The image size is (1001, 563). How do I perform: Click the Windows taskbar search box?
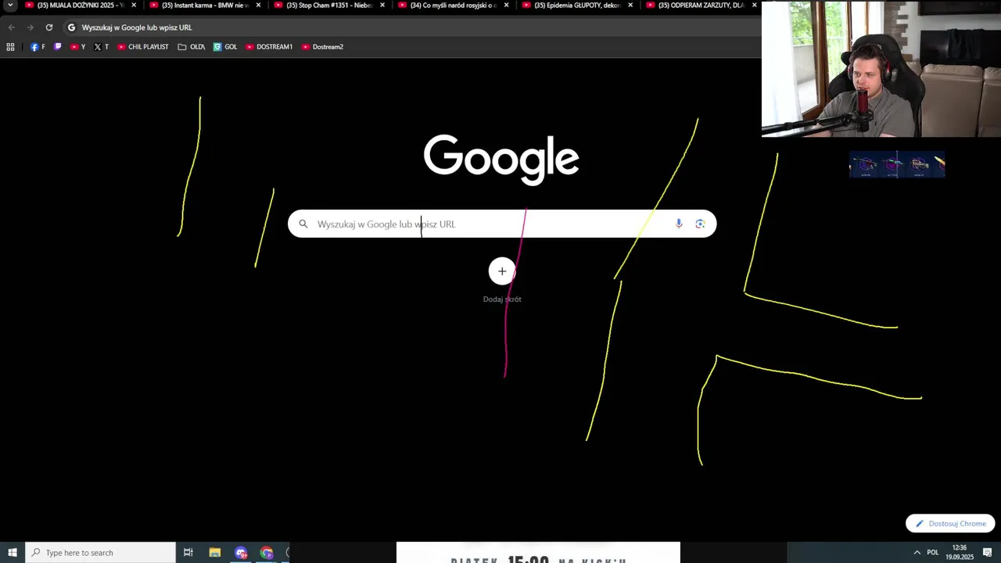(101, 553)
